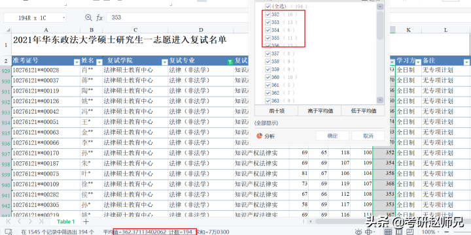Click the zoom out minus icon
Image resolution: width=471 pixels, height=235 pixels.
[x=447, y=232]
